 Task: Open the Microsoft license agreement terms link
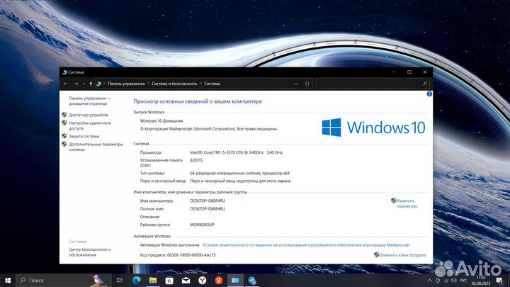(x=306, y=245)
